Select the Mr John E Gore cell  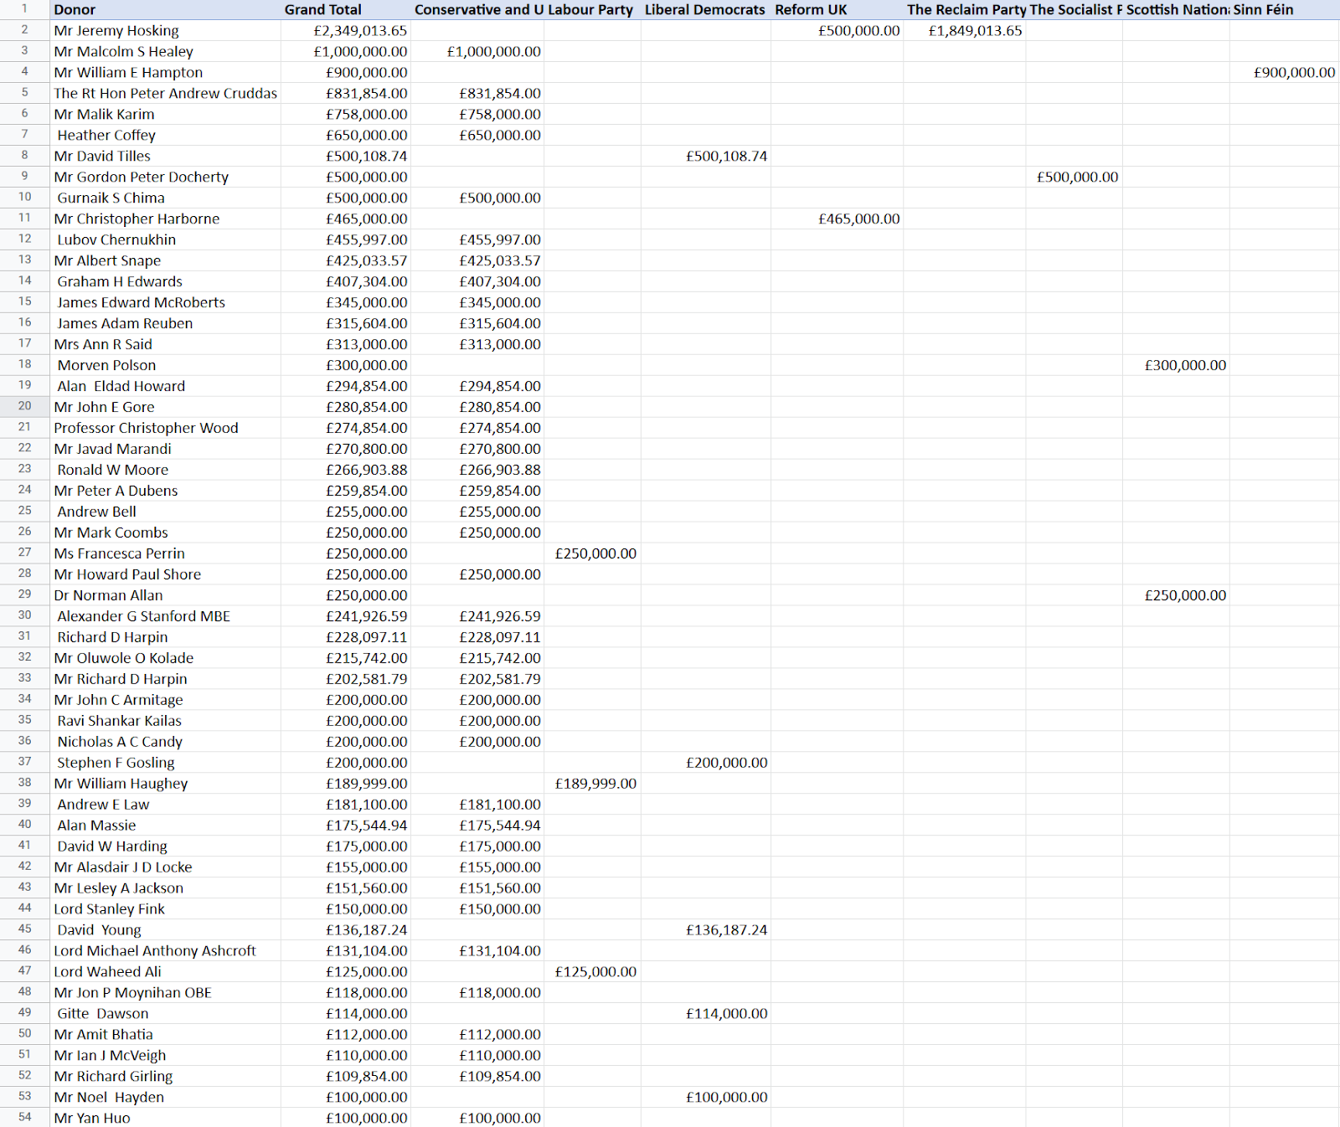pos(165,408)
